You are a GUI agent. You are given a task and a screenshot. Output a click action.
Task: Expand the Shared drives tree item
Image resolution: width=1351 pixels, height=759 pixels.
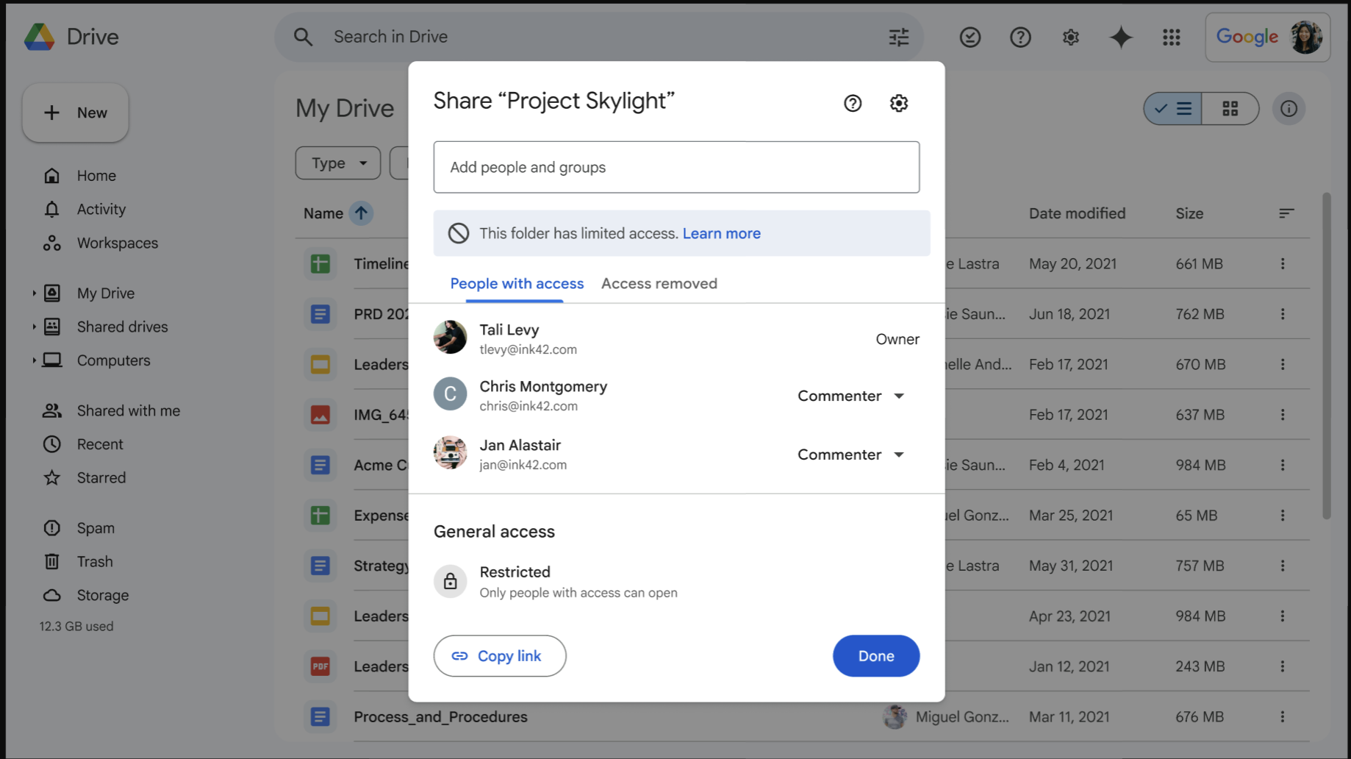tap(34, 327)
